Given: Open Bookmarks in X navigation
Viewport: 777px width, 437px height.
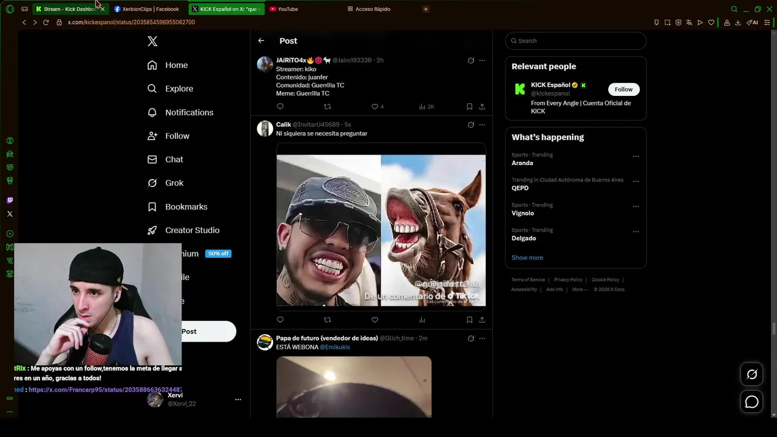Looking at the screenshot, I should pyautogui.click(x=177, y=206).
